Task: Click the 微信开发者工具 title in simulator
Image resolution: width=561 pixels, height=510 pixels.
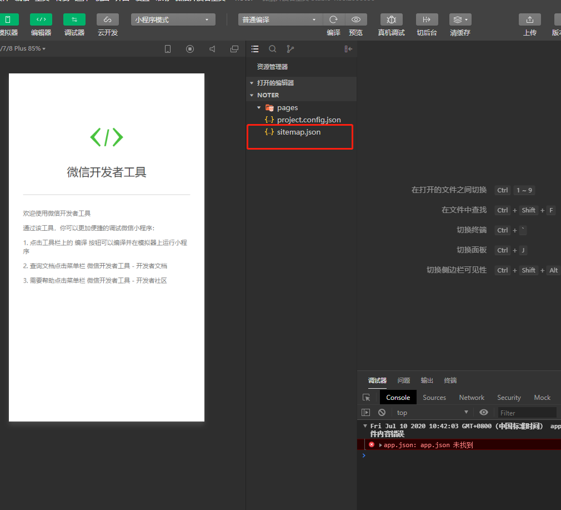Action: click(x=107, y=172)
